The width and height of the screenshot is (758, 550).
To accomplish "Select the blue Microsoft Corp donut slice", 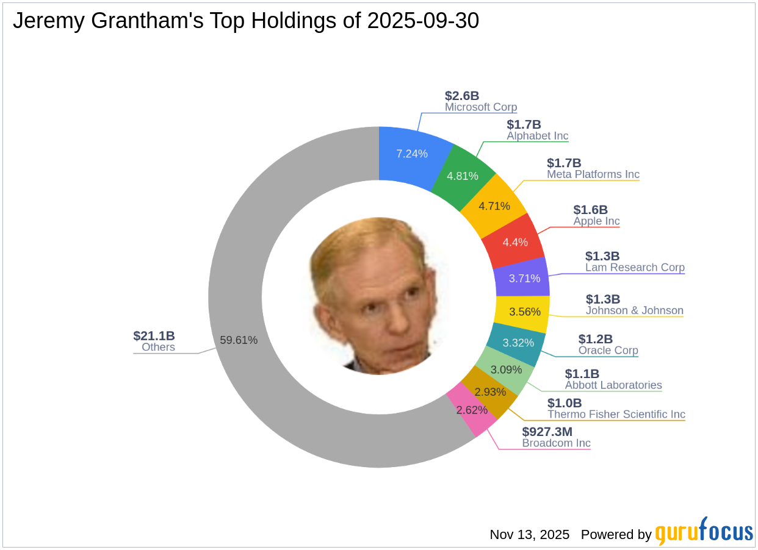I will 411,154.
